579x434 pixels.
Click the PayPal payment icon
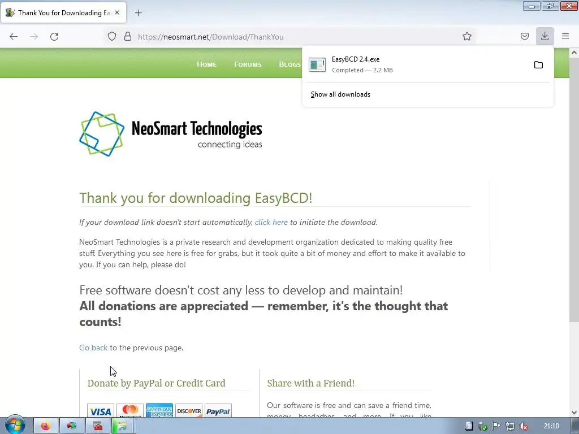[218, 410]
